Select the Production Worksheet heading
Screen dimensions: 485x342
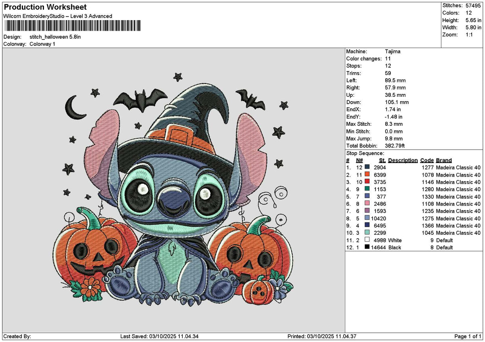[45, 7]
